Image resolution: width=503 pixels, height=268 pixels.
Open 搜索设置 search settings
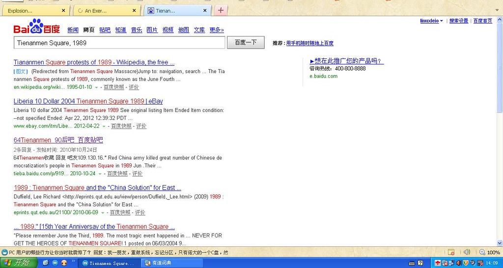[458, 21]
